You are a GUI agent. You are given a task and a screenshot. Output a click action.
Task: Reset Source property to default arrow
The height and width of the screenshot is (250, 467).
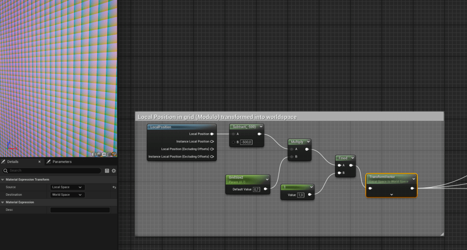click(x=114, y=187)
